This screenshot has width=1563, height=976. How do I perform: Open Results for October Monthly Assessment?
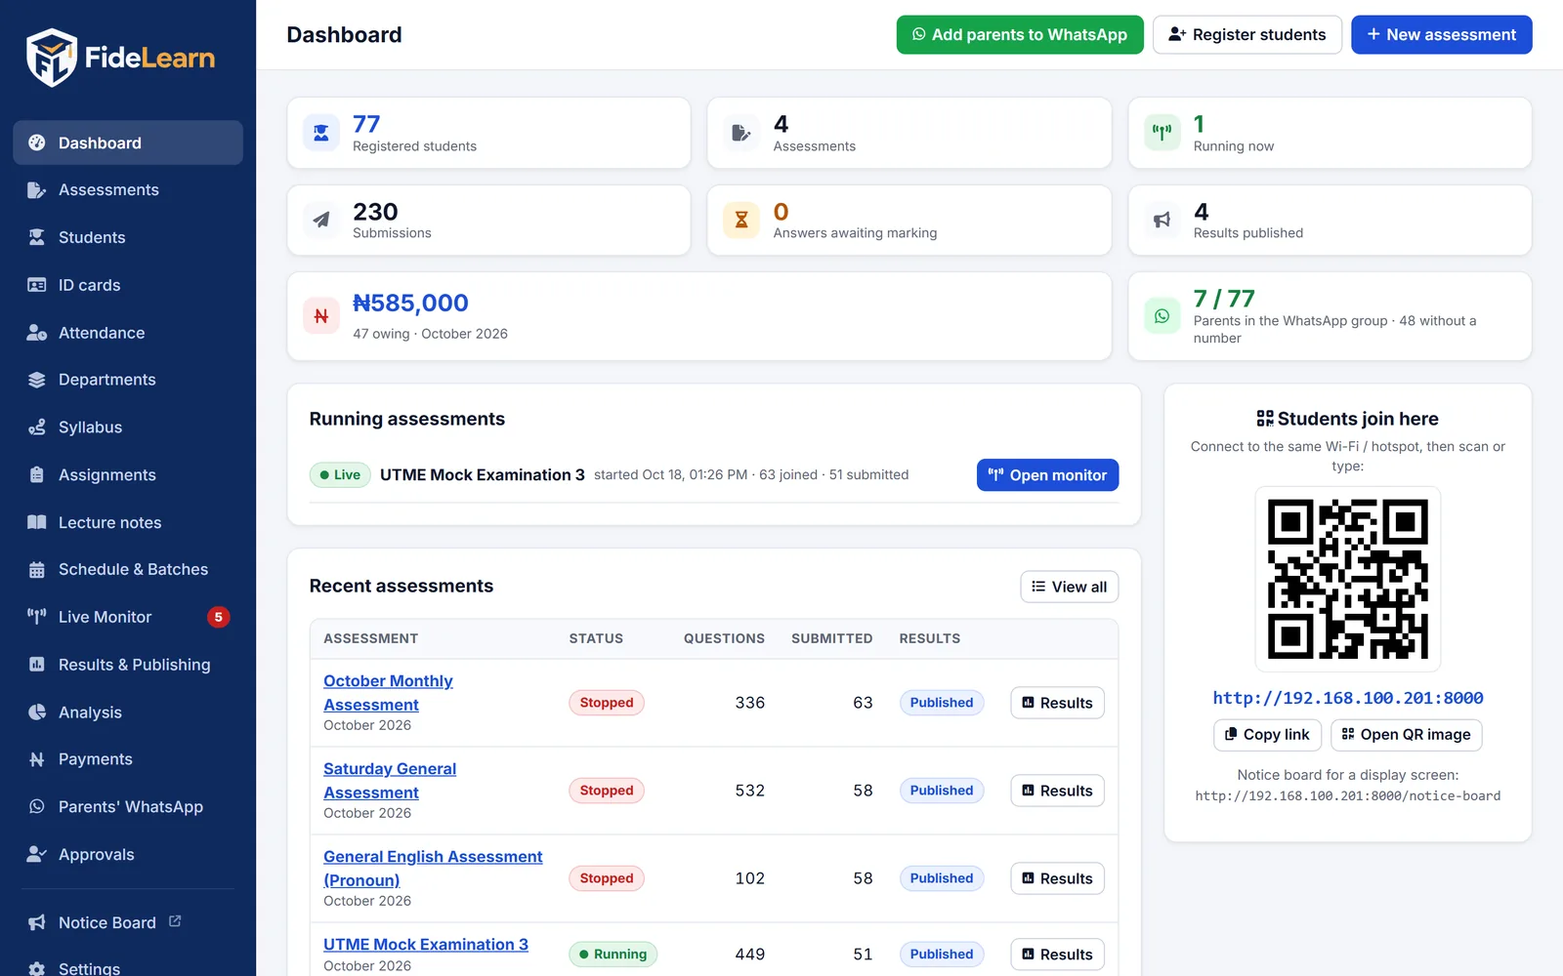pyautogui.click(x=1057, y=703)
